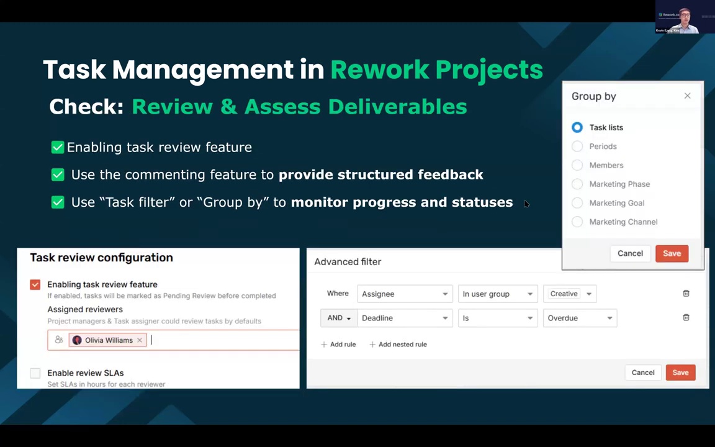Click the Where label in filter row

338,293
